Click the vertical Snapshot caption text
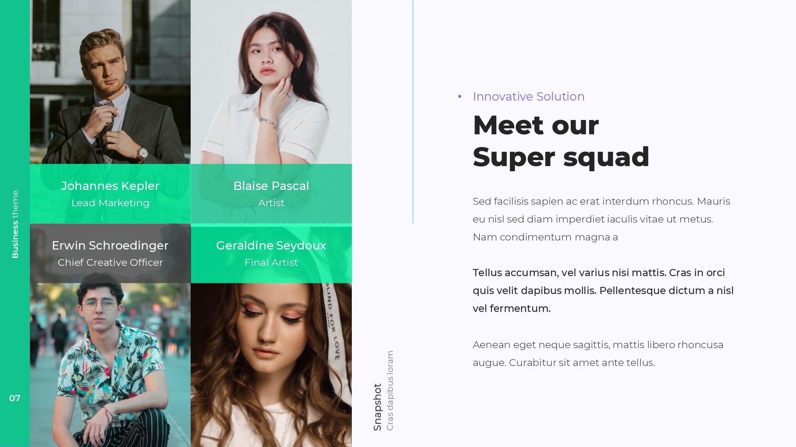The height and width of the screenshot is (447, 796). (378, 407)
